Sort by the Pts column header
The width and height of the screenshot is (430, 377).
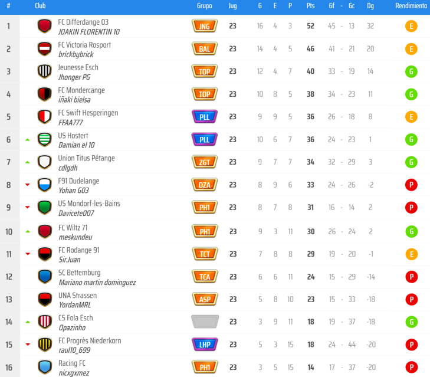pos(310,6)
